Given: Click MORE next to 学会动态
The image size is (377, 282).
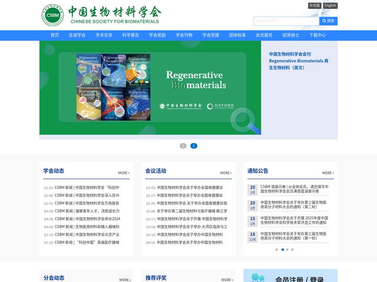Looking at the screenshot, I should (124, 173).
